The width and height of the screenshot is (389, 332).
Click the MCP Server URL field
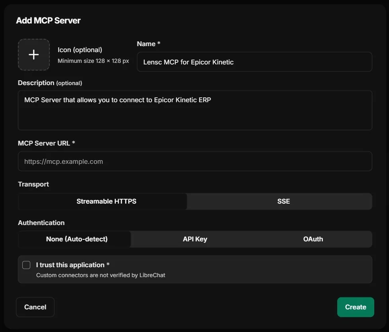195,161
